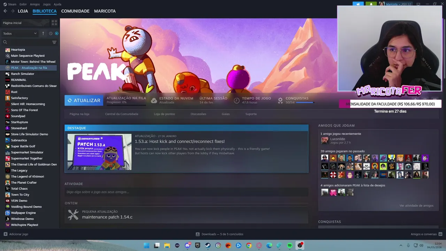Switch library to grid view icon

(54, 23)
